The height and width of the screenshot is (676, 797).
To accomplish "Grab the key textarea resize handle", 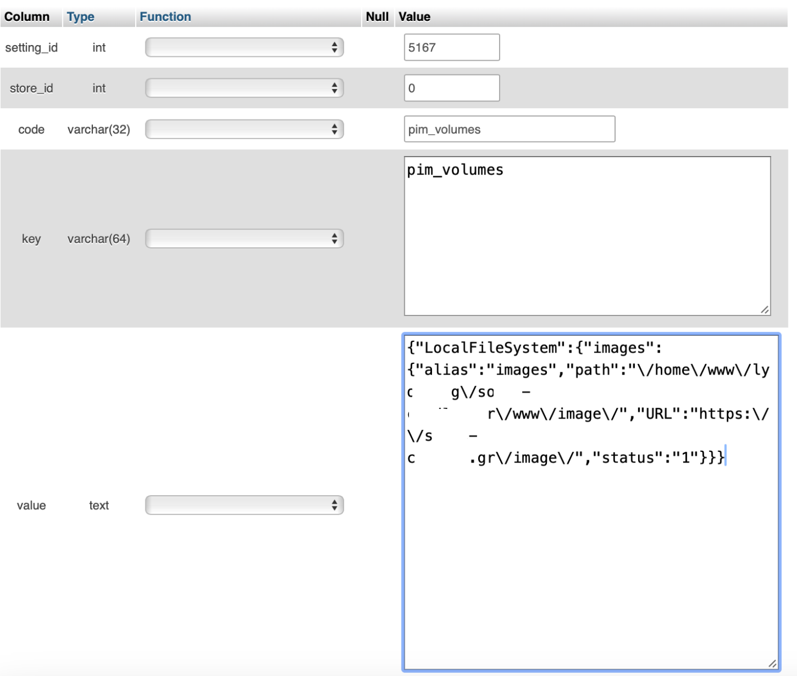I will click(765, 310).
